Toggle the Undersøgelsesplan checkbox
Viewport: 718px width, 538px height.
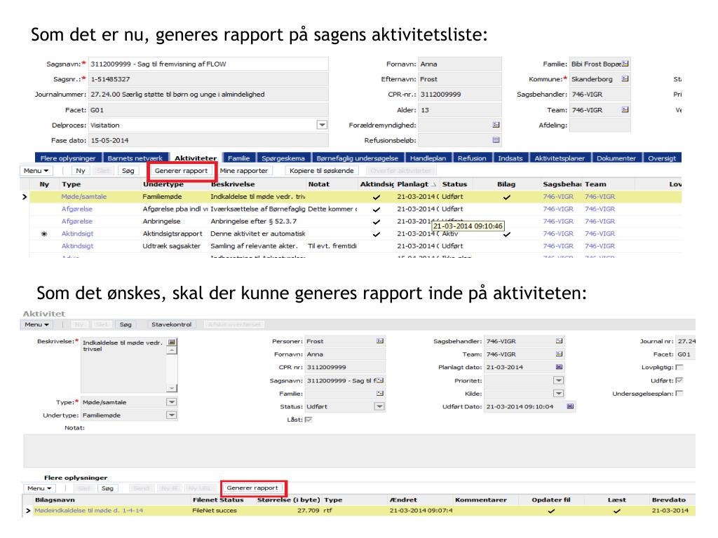point(679,394)
